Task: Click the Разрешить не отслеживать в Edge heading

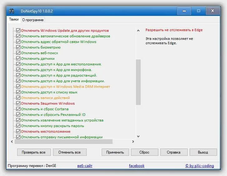Action: (174, 30)
